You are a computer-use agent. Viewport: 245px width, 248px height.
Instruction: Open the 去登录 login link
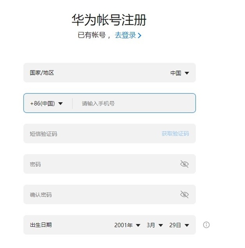[128, 35]
